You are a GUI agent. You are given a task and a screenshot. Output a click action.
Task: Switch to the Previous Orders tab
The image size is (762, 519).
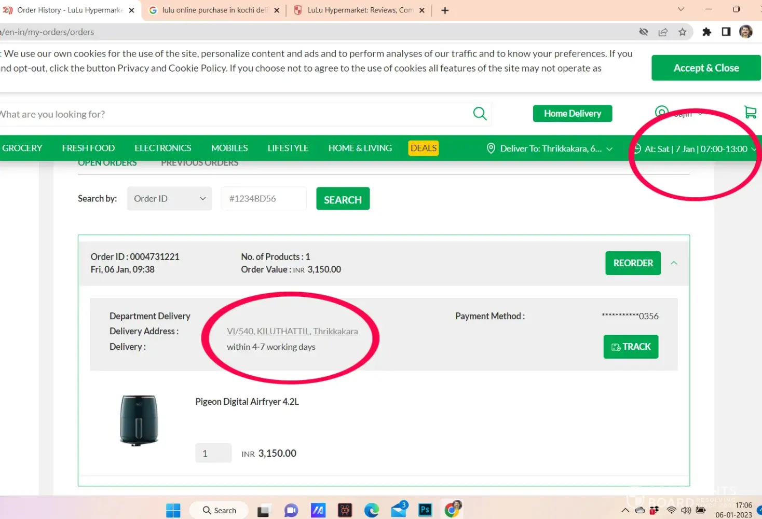[x=200, y=163]
